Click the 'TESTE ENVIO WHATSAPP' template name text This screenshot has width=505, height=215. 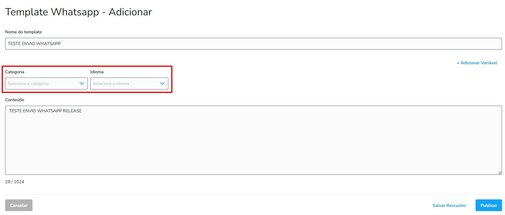tap(34, 44)
